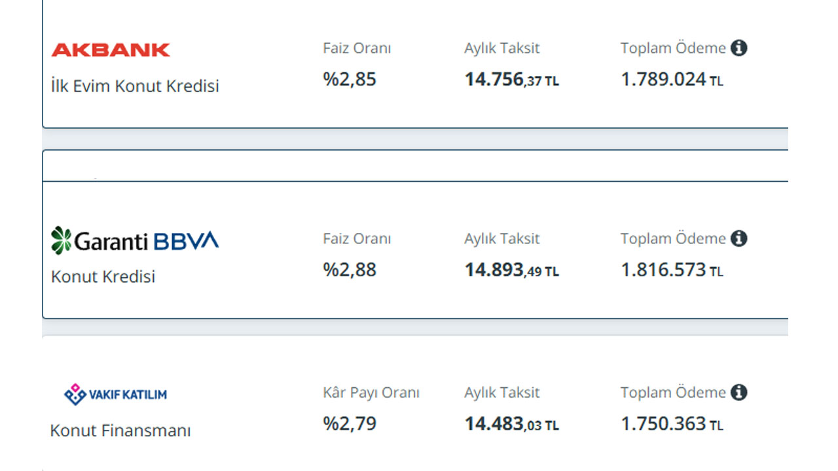Open Garanti Konut Kredisi product link
This screenshot has width=838, height=471.
[103, 277]
